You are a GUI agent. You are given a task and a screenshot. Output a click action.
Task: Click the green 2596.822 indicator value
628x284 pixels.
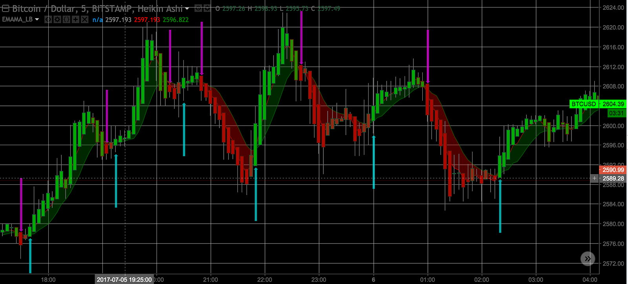point(175,20)
